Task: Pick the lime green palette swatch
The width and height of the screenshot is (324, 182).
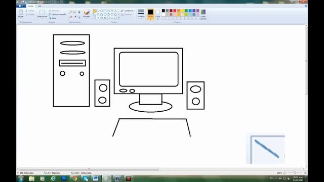Action: tap(186, 15)
